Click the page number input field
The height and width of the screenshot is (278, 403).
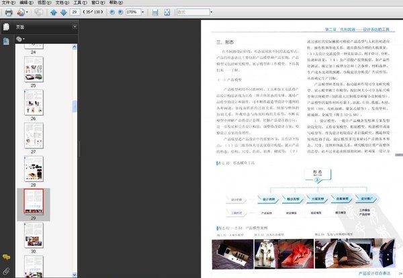tap(73, 13)
